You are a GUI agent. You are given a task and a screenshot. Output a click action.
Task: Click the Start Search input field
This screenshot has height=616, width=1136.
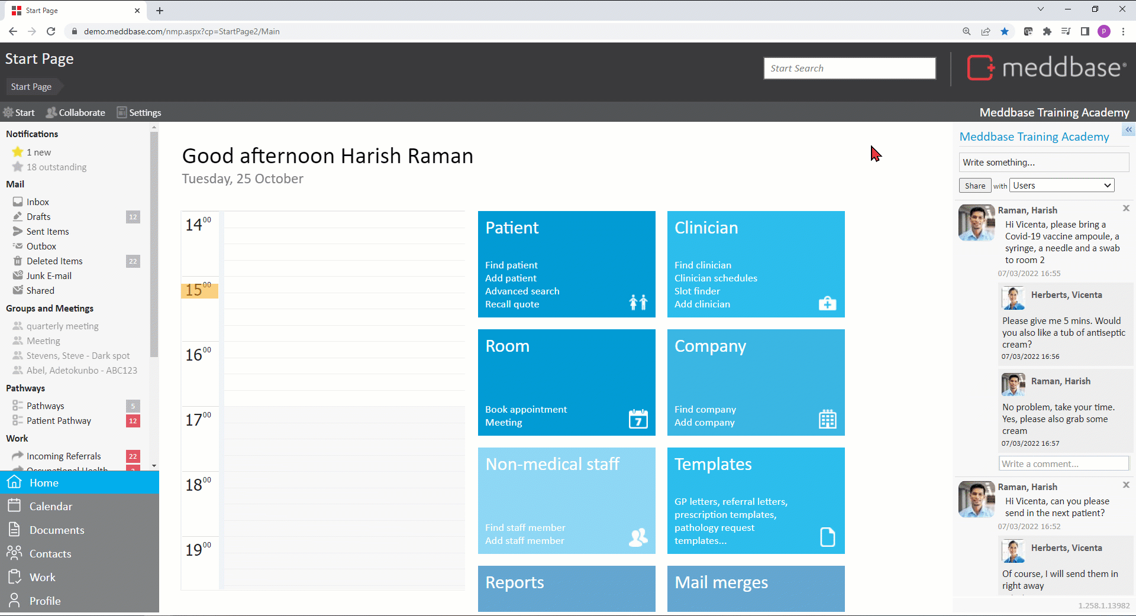pos(849,68)
